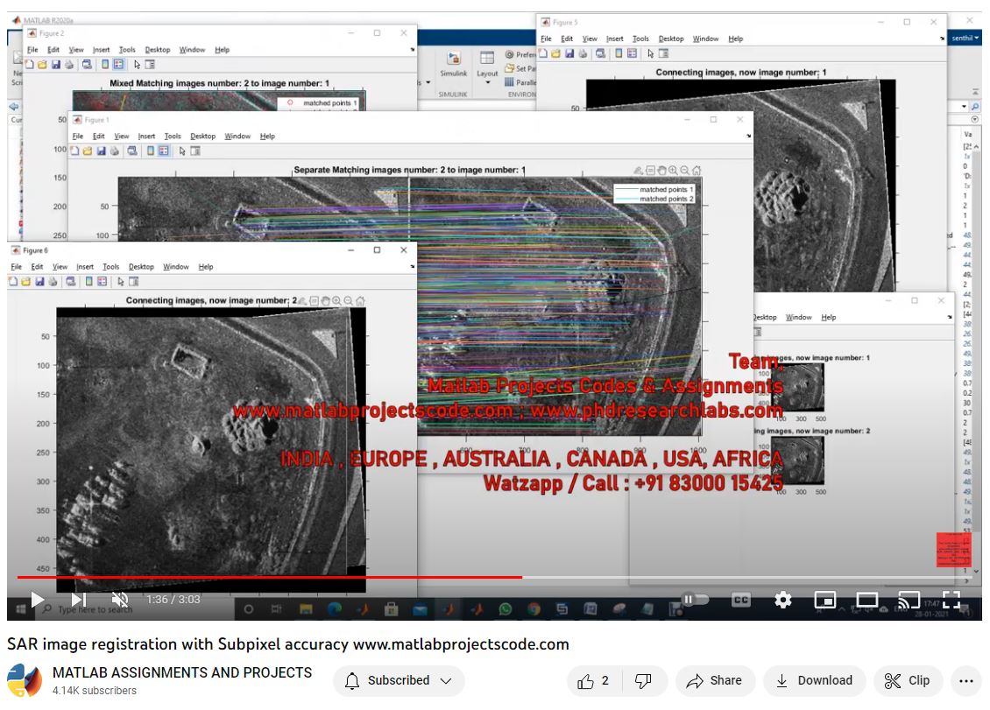Cast video with Play on TV icon
Viewport: 990px width, 710px height.
pos(909,600)
